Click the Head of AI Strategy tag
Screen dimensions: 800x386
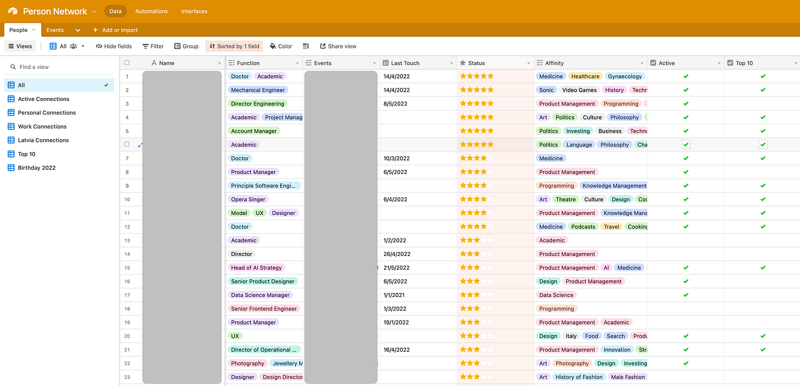click(256, 267)
